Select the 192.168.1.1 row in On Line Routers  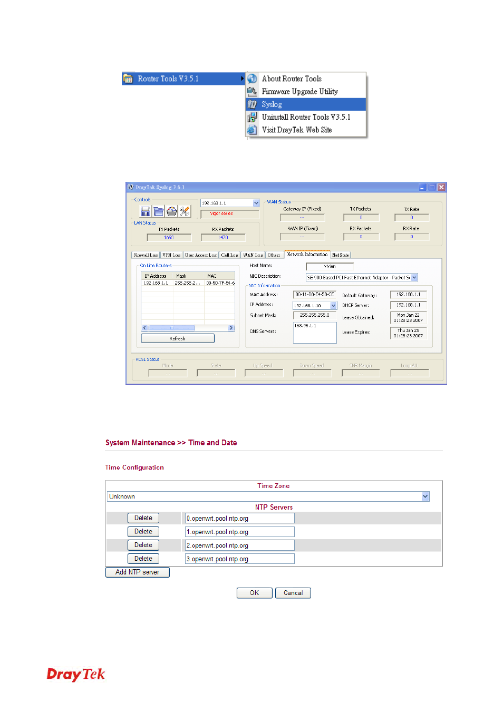click(188, 283)
